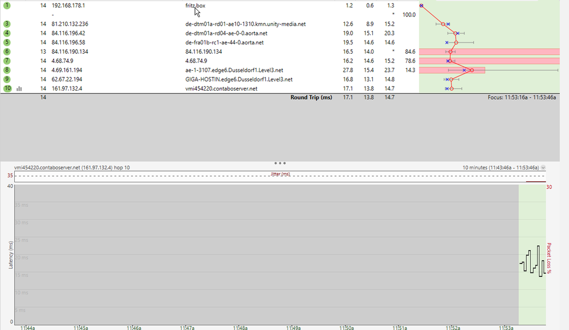Screen dimensions: 569x330
Task: Select hop 10 green numbered circle icon
Action: 6,88
